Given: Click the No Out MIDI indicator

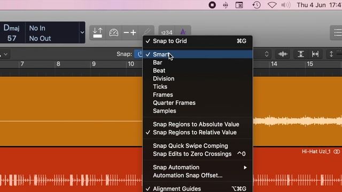Looking at the screenshot, I should coord(40,38).
